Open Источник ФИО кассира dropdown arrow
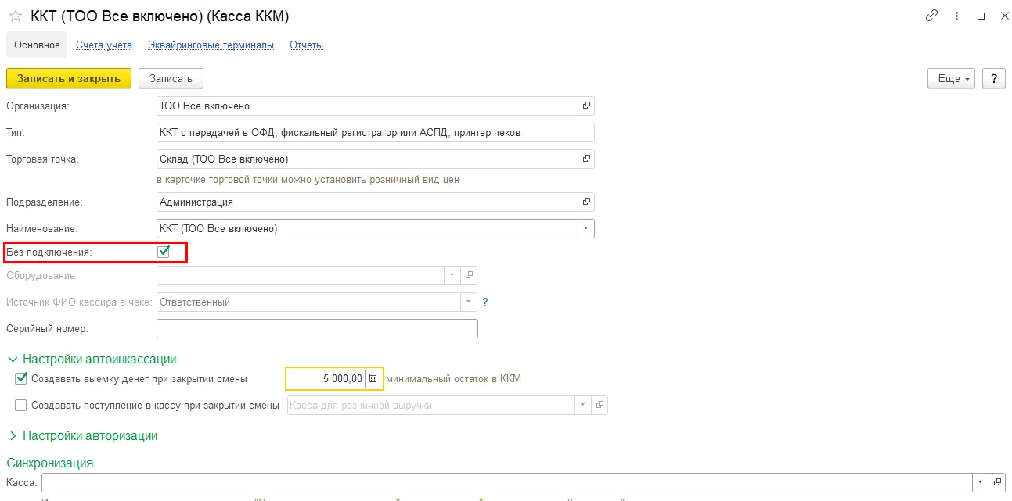 (x=469, y=302)
